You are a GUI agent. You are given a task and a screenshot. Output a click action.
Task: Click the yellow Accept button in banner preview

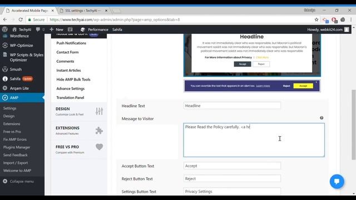(x=303, y=86)
